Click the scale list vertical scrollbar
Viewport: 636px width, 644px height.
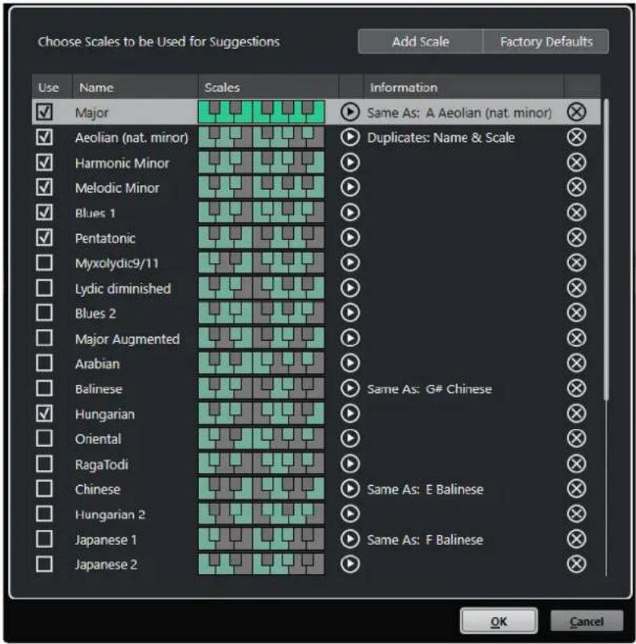point(606,249)
